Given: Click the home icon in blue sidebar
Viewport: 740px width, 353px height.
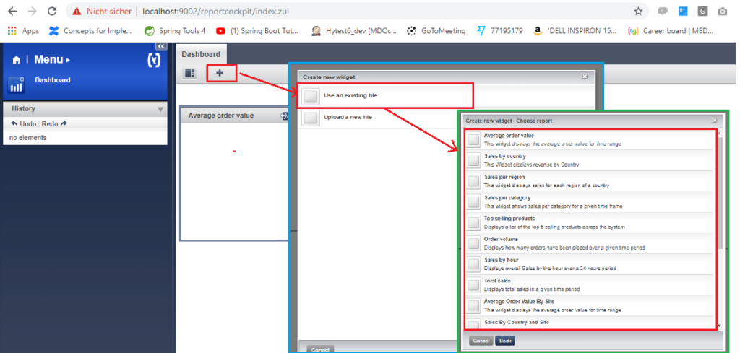Looking at the screenshot, I should [17, 60].
